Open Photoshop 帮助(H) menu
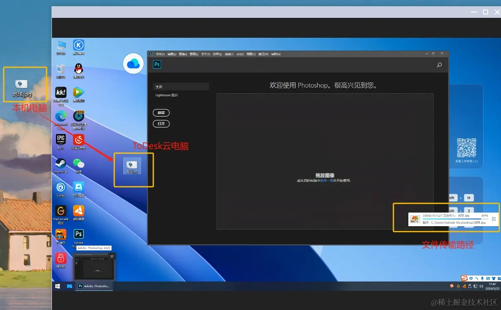The image size is (501, 310). [275, 54]
